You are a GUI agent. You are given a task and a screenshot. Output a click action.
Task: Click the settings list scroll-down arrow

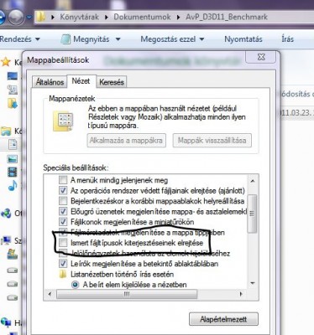(x=253, y=283)
